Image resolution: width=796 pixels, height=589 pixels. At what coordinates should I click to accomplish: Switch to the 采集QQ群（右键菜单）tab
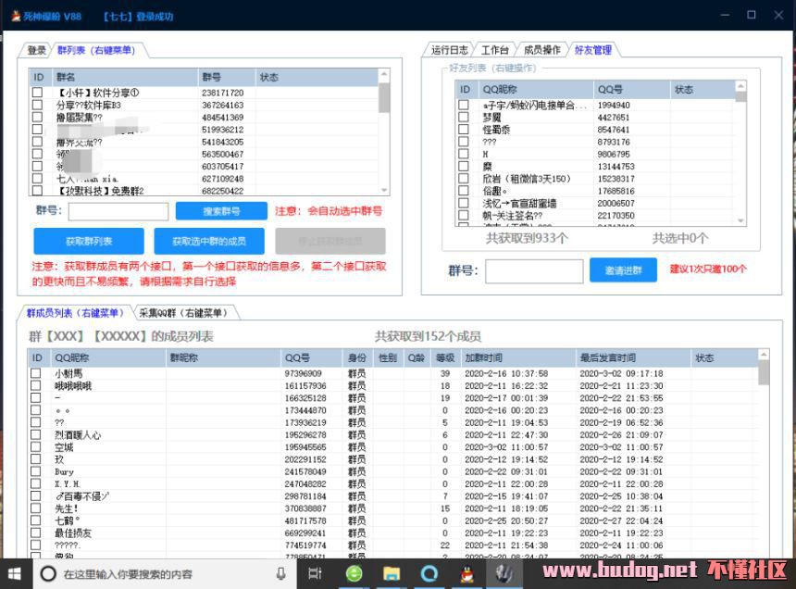183,313
